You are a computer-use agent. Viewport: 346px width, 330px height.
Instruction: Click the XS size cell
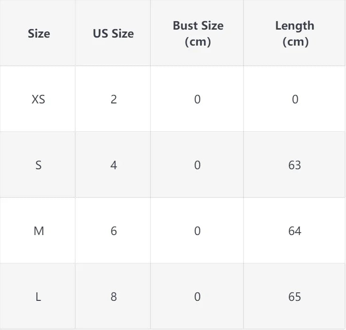(39, 99)
